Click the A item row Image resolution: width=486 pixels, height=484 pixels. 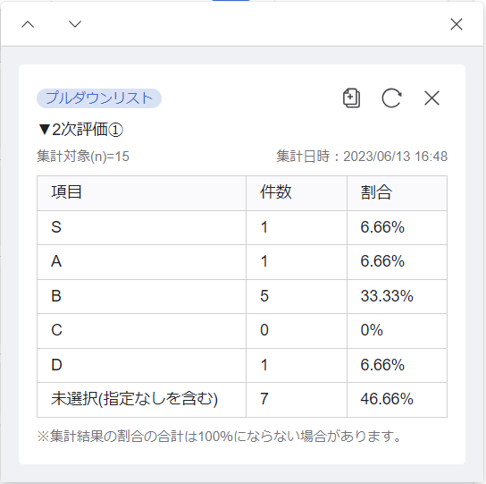tap(242, 262)
